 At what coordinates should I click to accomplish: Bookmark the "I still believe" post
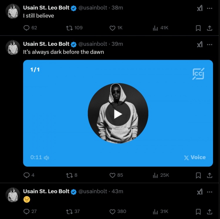198,28
